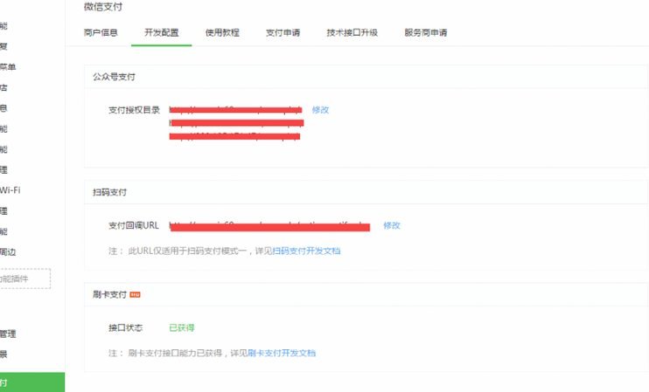The height and width of the screenshot is (392, 649).
Task: Click the 接口状态 label
Action: point(125,327)
